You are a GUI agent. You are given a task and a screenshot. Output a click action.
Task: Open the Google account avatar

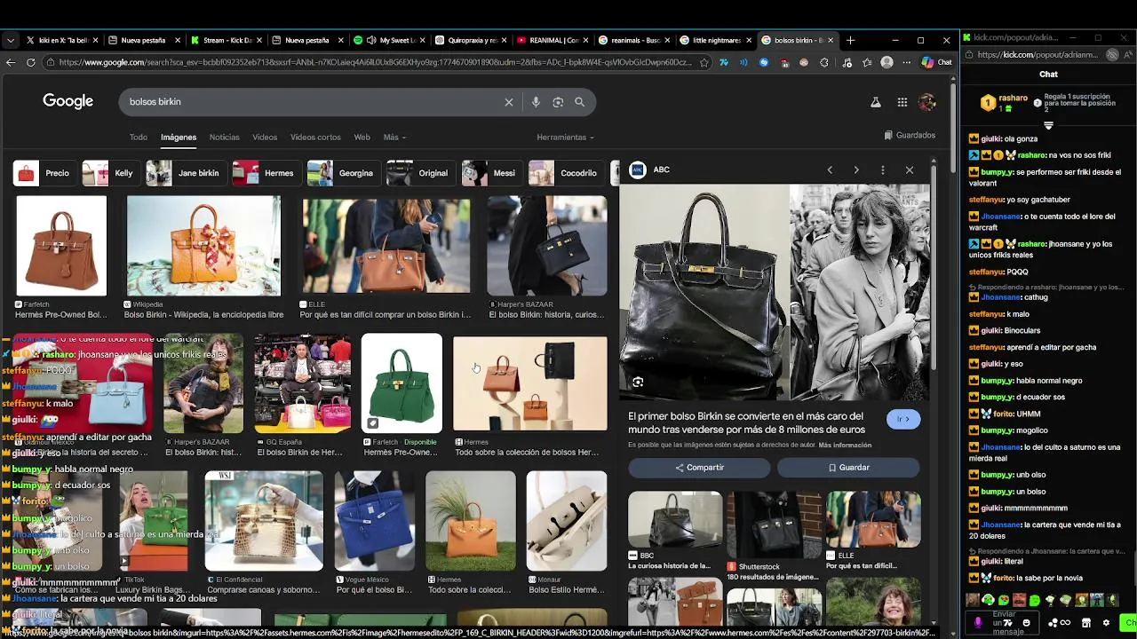(x=926, y=102)
